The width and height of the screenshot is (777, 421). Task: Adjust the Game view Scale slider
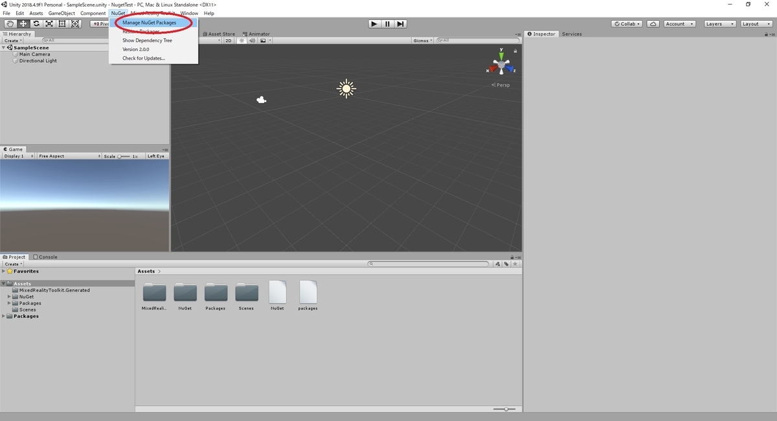click(124, 156)
